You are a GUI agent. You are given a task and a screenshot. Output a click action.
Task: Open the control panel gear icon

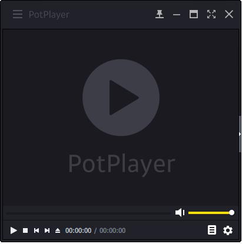[x=228, y=230]
